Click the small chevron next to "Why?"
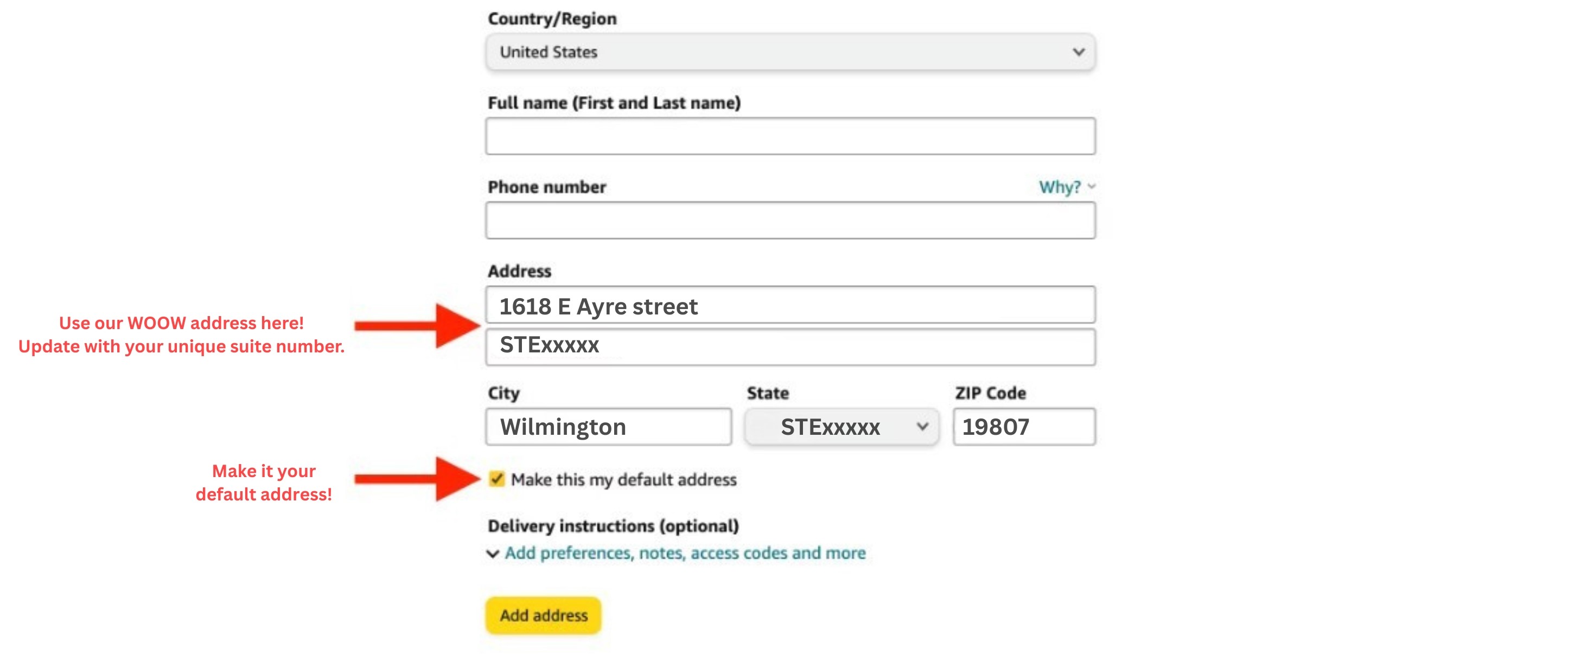Screen dimensions: 1594x656 pos(1091,186)
